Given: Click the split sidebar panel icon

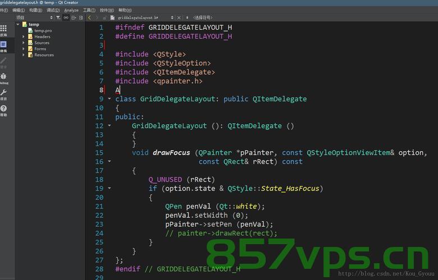Looking at the screenshot, I should (74, 17).
